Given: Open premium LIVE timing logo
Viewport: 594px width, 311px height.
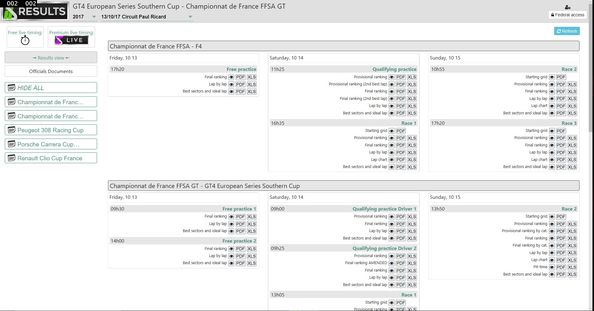Looking at the screenshot, I should click(x=72, y=40).
